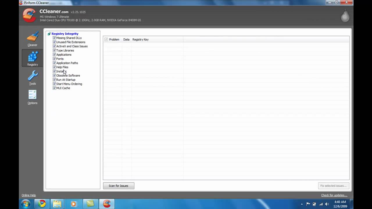Toggle ActiveX and Class Issues checkbox
372x209 pixels.
[x=54, y=46]
